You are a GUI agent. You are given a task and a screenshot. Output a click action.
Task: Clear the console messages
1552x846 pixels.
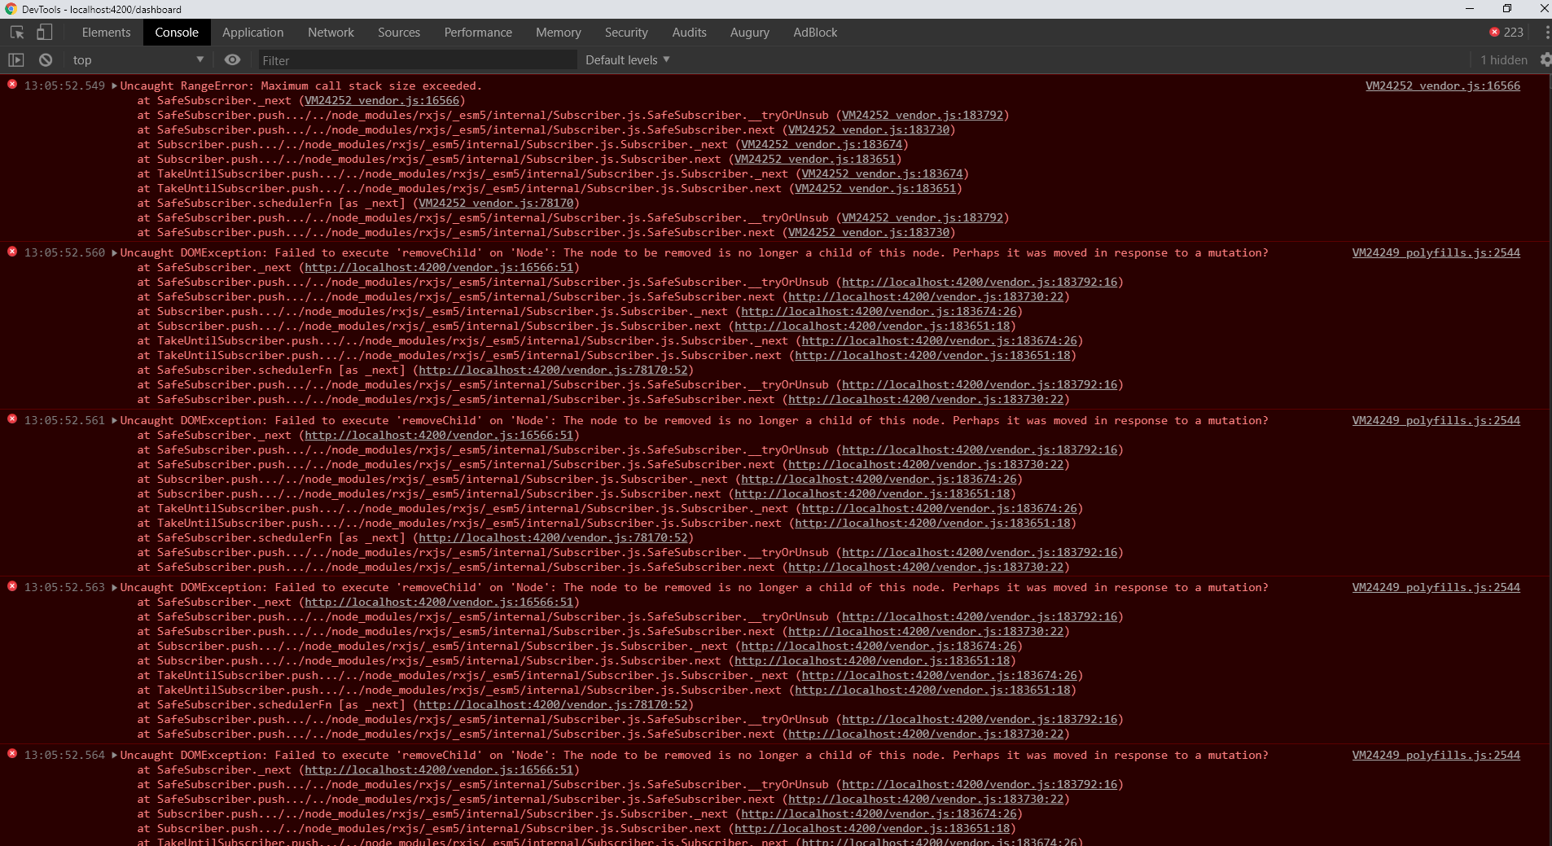(46, 59)
